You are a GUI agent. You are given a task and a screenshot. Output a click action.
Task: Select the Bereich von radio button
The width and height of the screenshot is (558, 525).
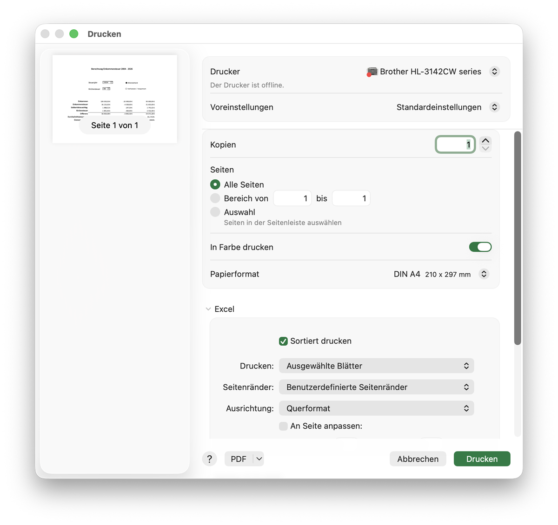(x=215, y=198)
